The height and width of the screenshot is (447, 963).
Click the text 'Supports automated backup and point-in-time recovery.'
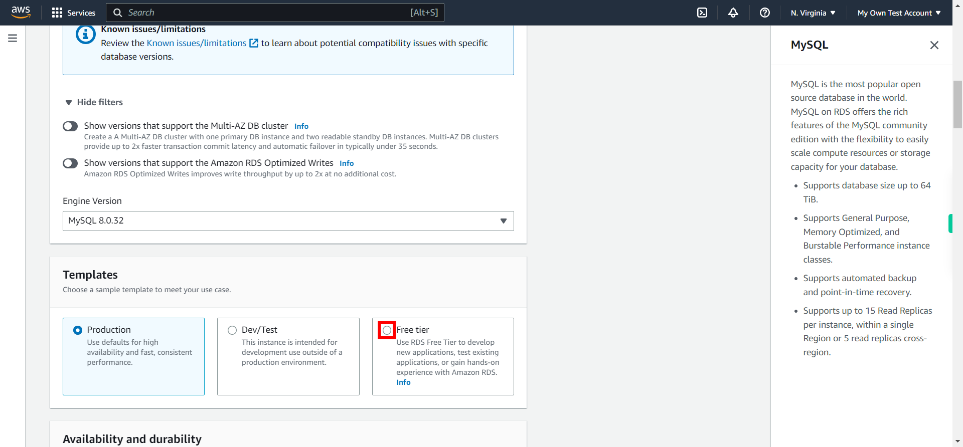[x=860, y=285]
